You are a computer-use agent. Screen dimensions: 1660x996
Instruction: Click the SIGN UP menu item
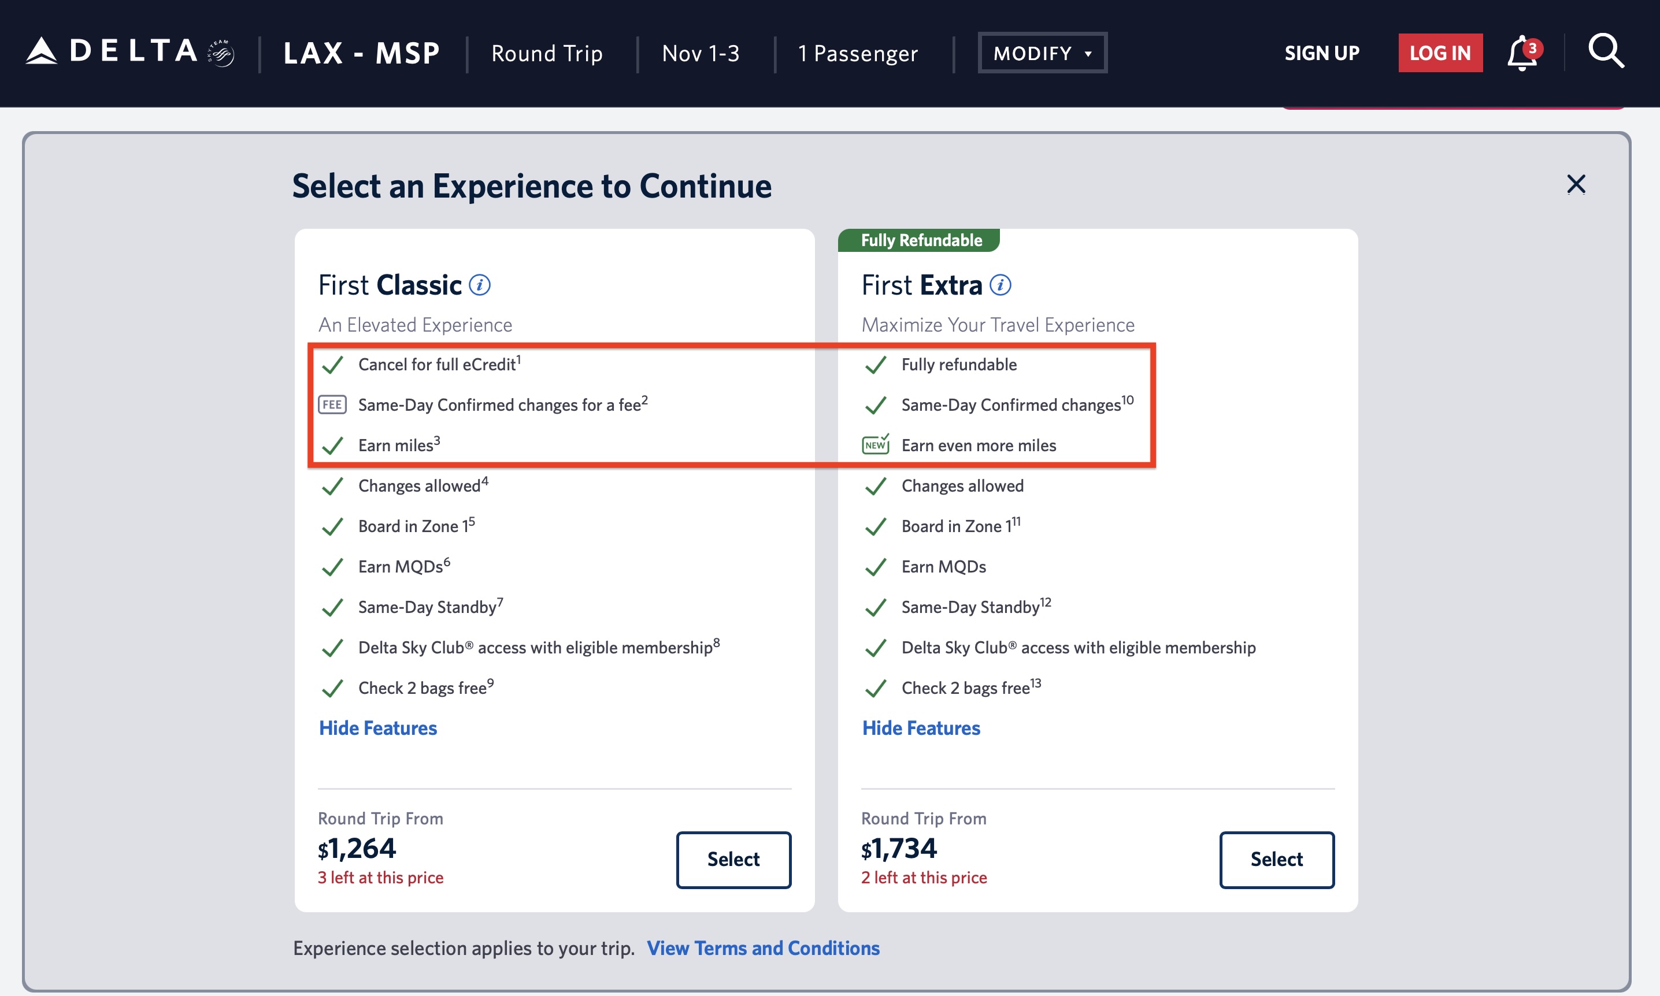click(1322, 53)
